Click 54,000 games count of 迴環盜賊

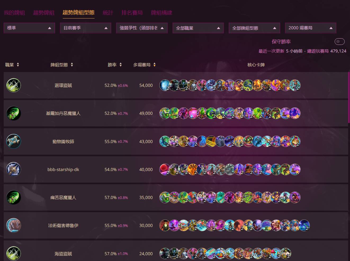pos(146,85)
